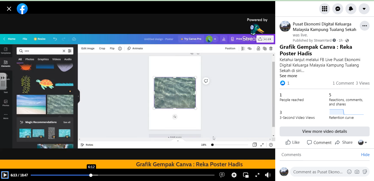Open the Flip option
This screenshot has height=181, width=374.
click(112, 48)
